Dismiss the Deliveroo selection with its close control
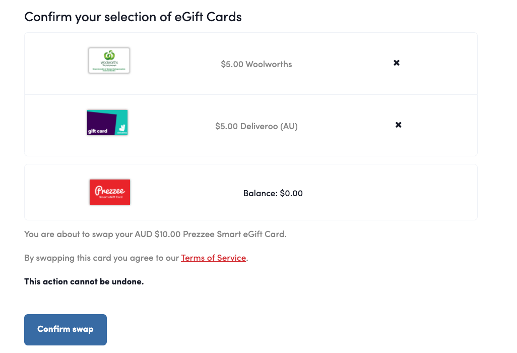This screenshot has width=517, height=353. click(x=398, y=125)
